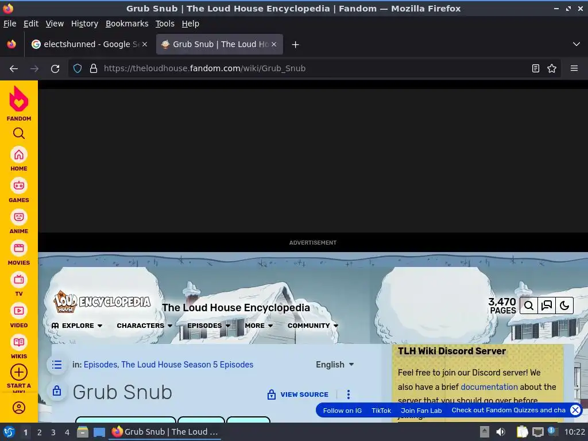
Task: Expand the Community dropdown
Action: tap(313, 326)
